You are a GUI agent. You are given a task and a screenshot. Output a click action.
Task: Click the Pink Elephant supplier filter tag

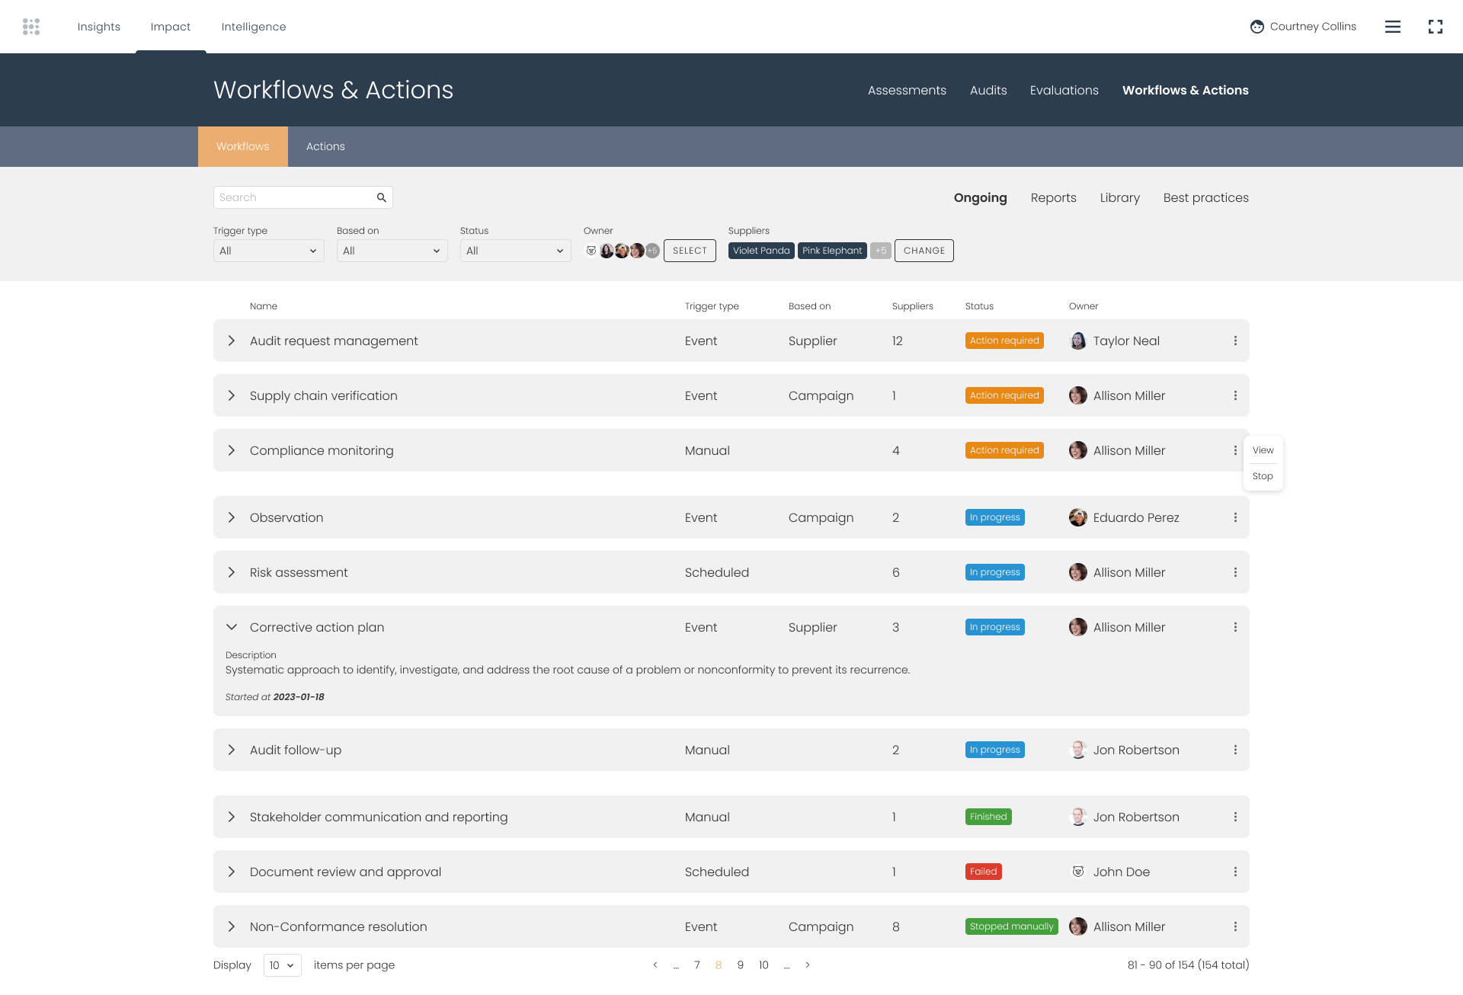(x=832, y=250)
